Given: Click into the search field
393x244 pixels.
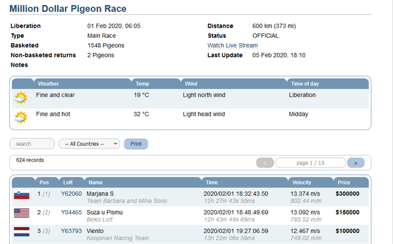Looking at the screenshot, I should [x=32, y=144].
